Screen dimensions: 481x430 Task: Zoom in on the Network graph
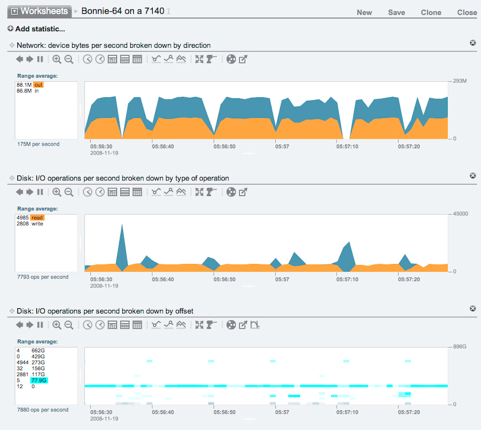tap(57, 59)
